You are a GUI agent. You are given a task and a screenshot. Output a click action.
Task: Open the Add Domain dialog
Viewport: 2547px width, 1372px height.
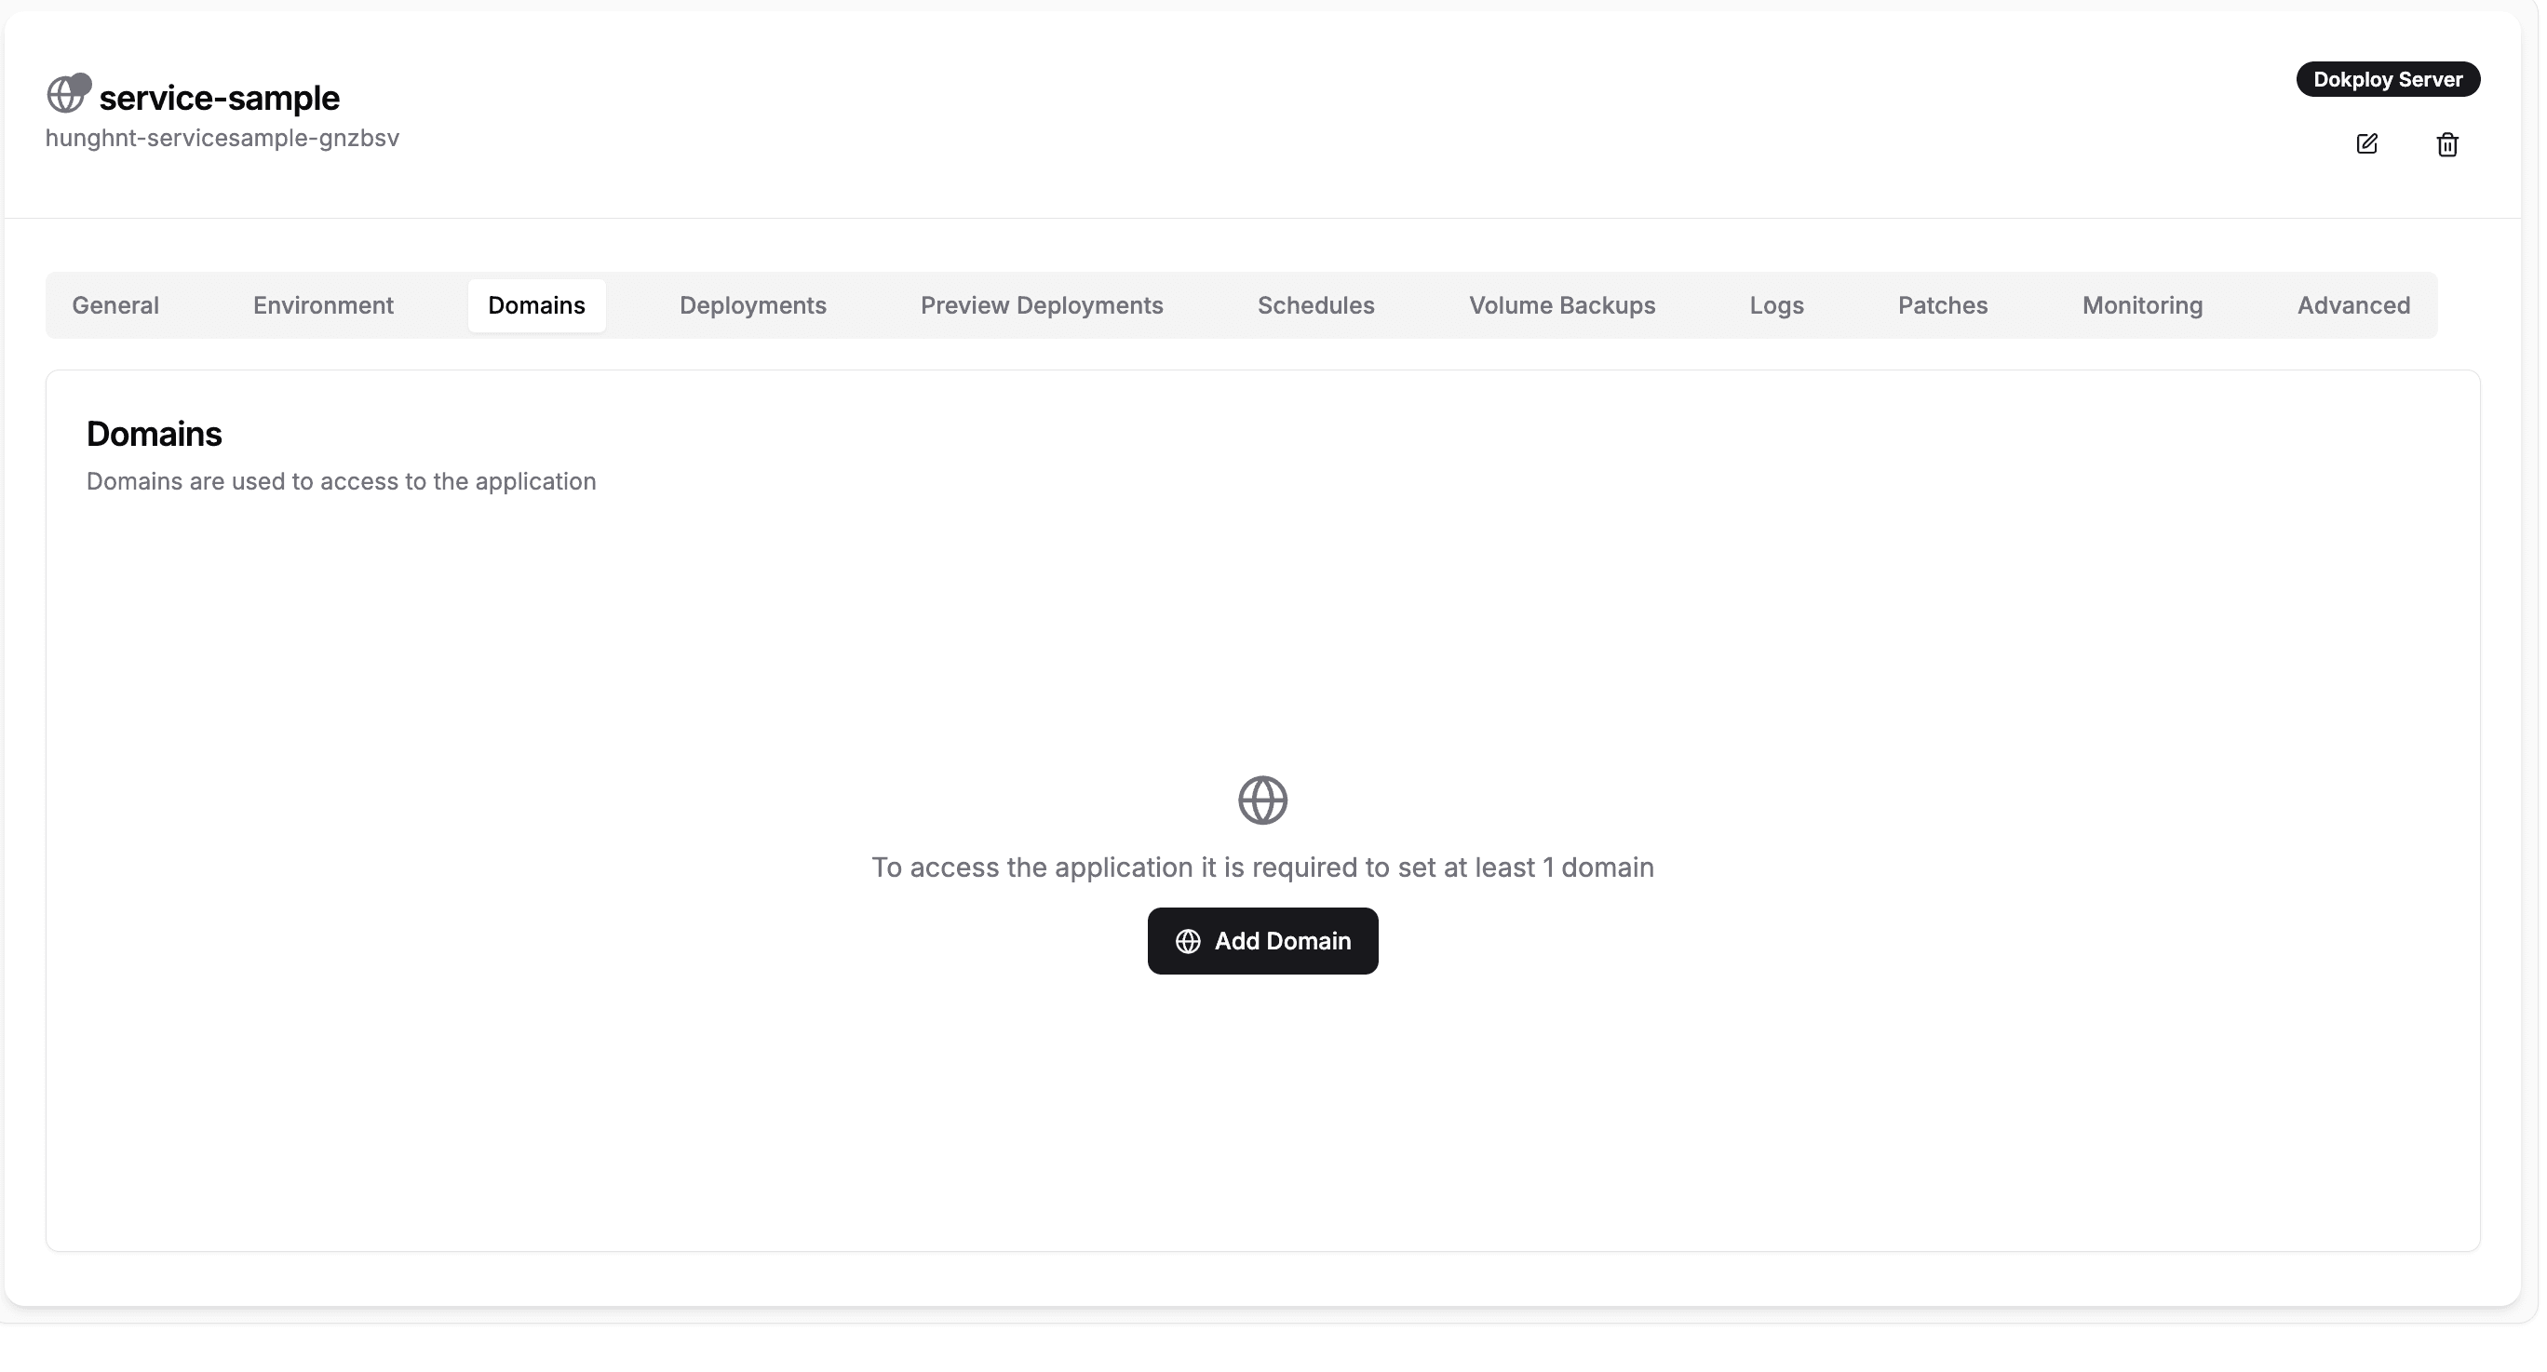1262,941
